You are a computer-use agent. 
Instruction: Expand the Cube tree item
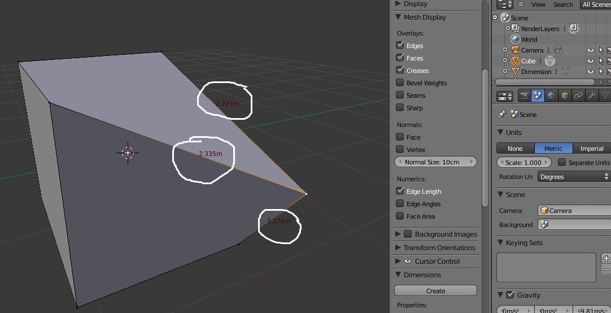click(x=505, y=61)
